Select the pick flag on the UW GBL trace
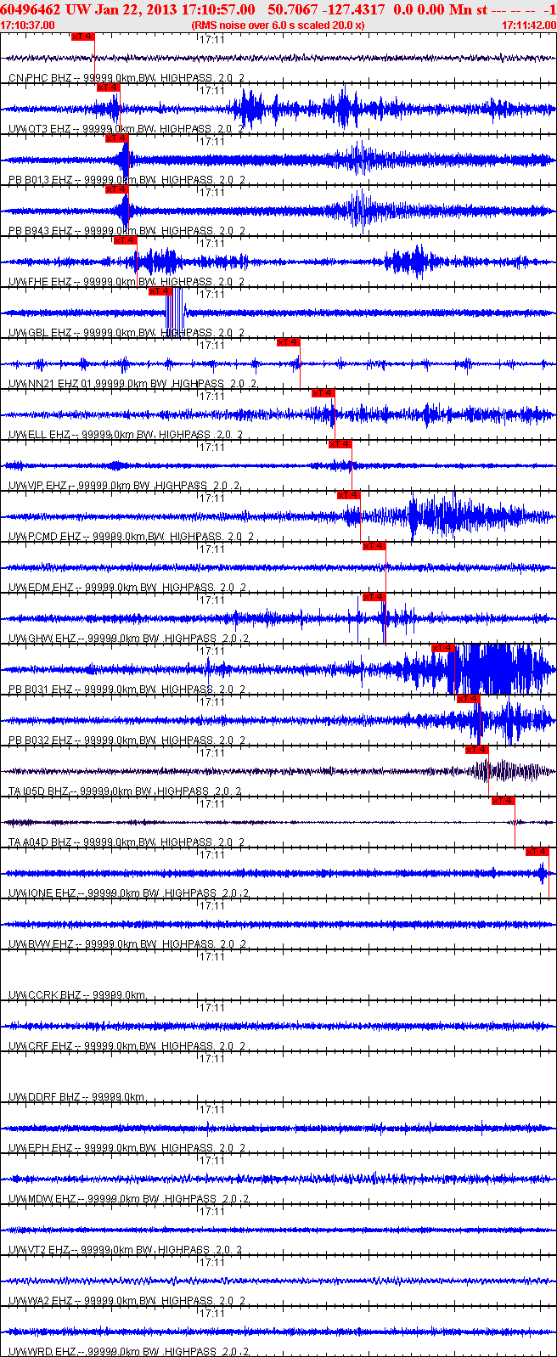The height and width of the screenshot is (1357, 557). (160, 291)
